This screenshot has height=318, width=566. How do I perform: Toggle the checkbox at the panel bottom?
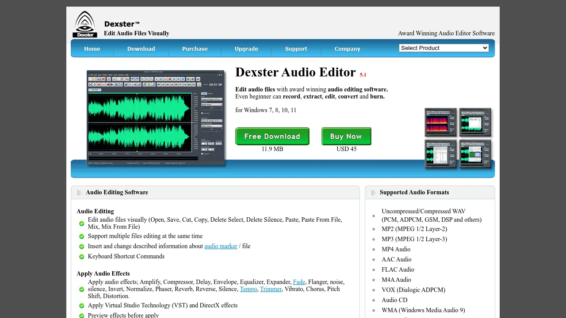coord(202,154)
